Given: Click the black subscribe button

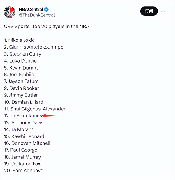Looking at the screenshot, I should click(x=149, y=11).
